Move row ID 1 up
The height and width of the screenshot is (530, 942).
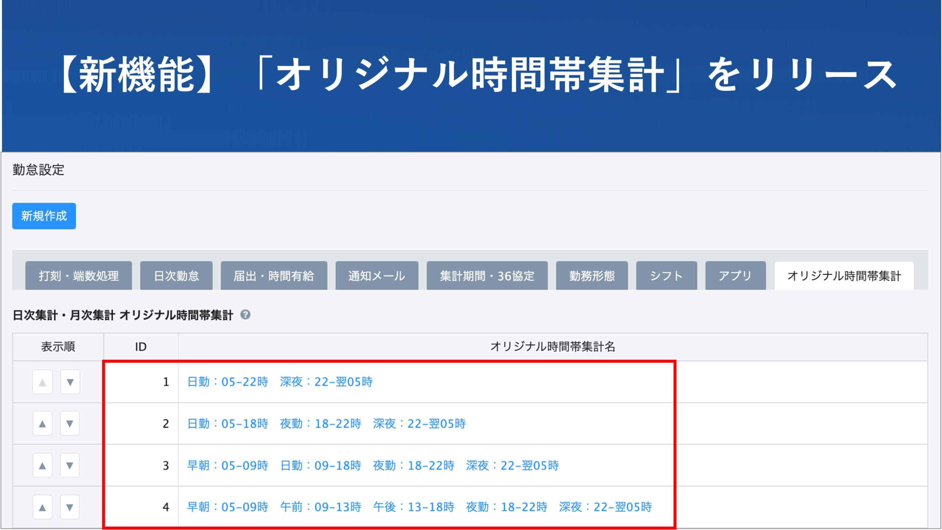click(x=42, y=382)
